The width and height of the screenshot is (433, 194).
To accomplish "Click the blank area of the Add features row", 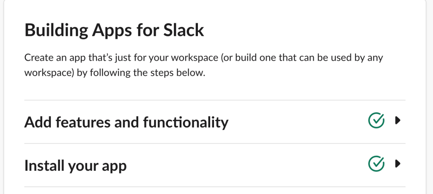I will tap(298, 122).
